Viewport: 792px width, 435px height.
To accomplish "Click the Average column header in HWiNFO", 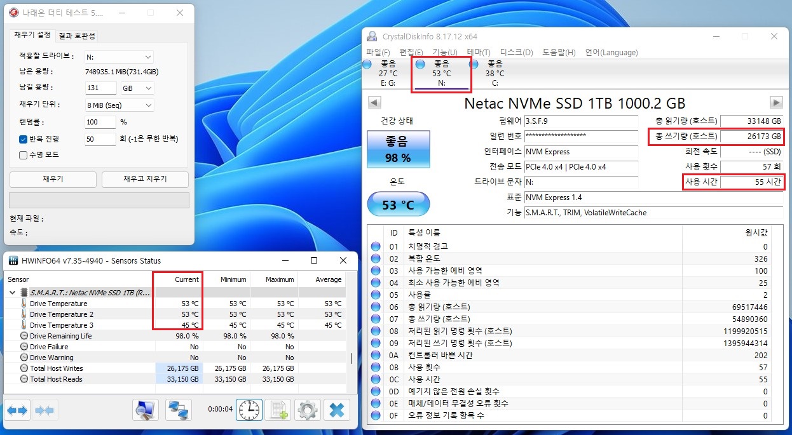I will pos(322,279).
